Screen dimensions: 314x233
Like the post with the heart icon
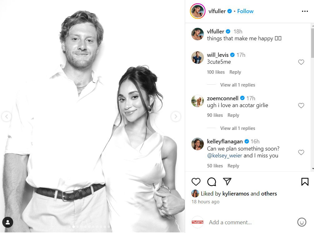(x=196, y=181)
